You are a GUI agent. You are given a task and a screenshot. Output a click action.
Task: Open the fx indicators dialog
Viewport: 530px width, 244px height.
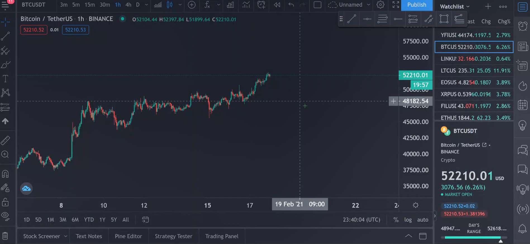pyautogui.click(x=207, y=5)
